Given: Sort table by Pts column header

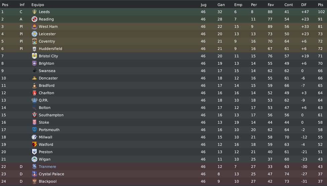Looking at the screenshot, I should pyautogui.click(x=321, y=5).
